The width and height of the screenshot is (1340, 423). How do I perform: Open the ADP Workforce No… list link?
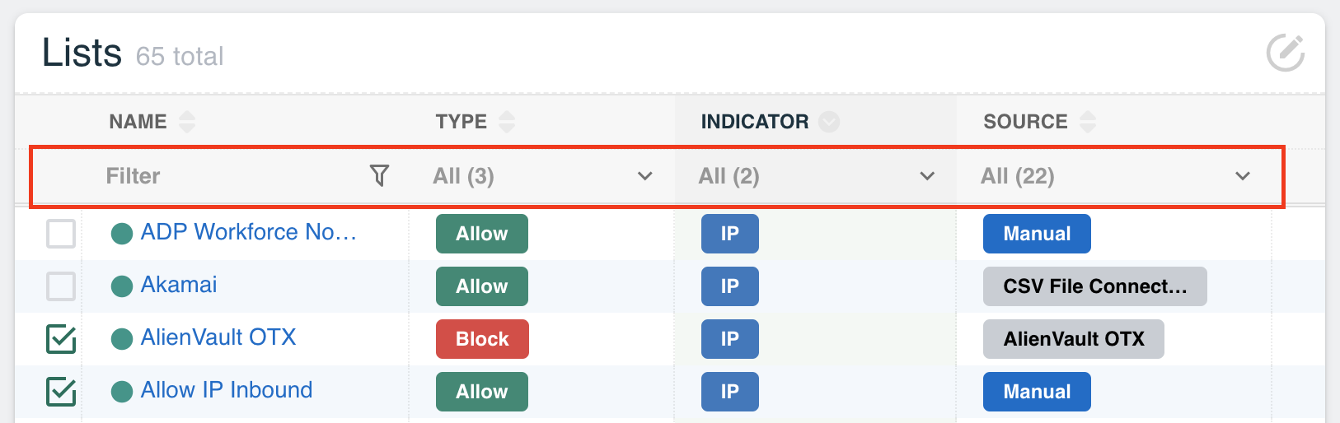[x=249, y=232]
